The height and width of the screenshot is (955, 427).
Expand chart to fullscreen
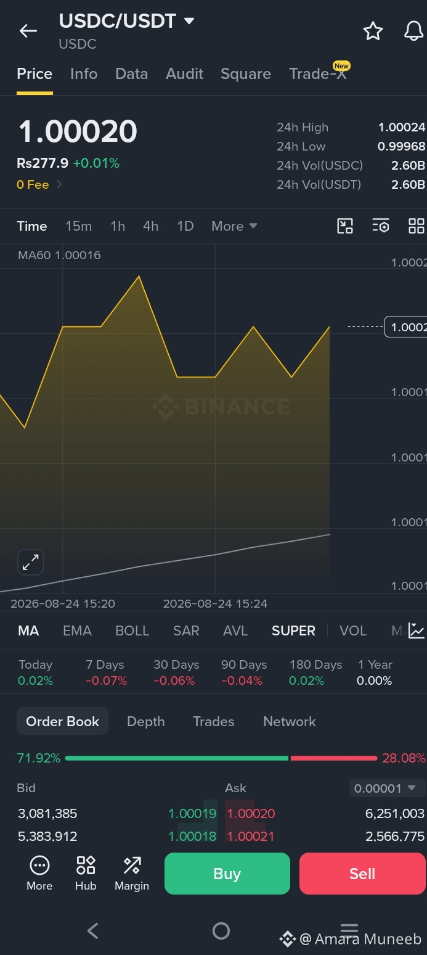click(x=30, y=562)
